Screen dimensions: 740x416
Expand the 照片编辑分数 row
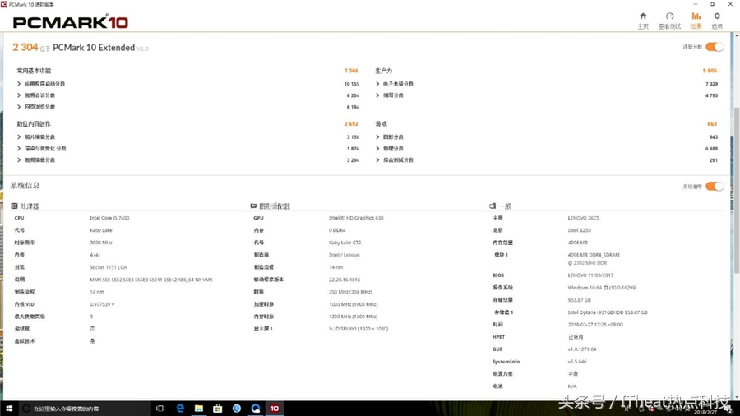click(x=20, y=137)
